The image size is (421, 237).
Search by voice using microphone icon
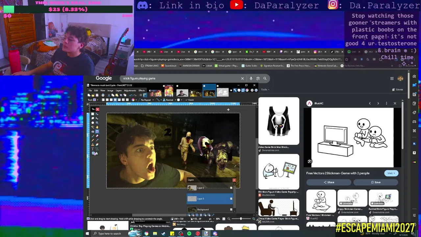coord(251,78)
